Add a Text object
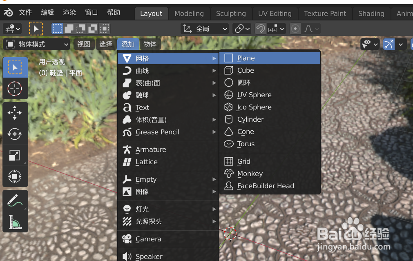Screen dimensions: 413x261 tap(168, 107)
